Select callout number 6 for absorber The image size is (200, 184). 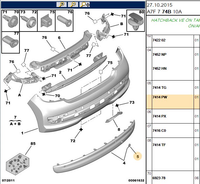(x=59, y=38)
